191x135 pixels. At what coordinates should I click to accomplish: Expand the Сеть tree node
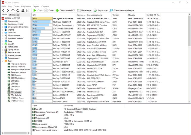click(x=3, y=41)
